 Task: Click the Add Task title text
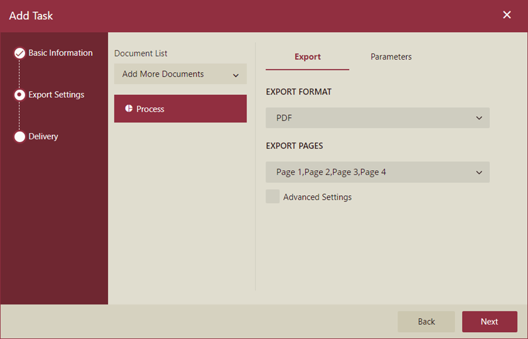(31, 16)
